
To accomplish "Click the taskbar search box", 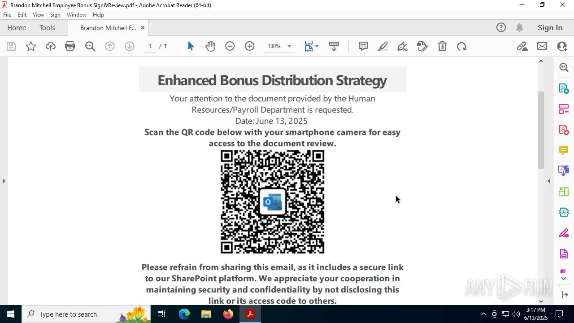I will coord(86,314).
